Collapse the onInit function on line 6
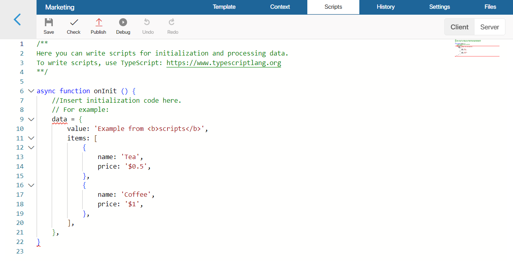This screenshot has height=261, width=513. [31, 91]
